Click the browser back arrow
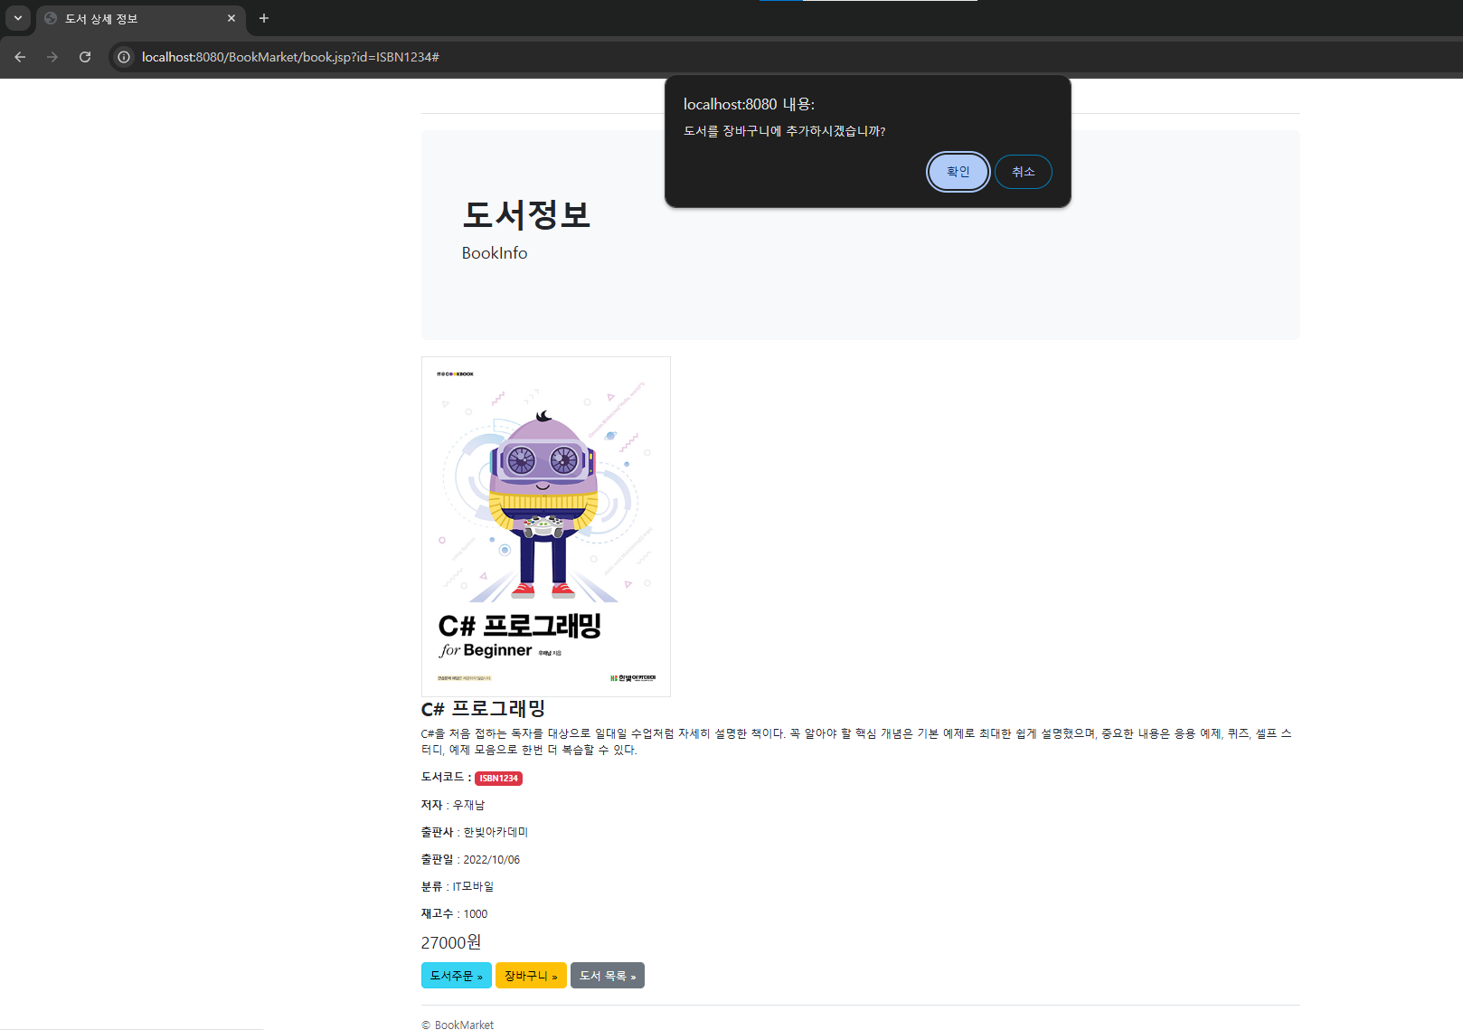Viewport: 1463px width, 1030px height. pos(20,57)
